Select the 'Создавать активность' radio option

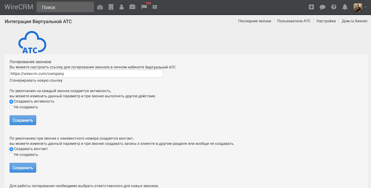tap(11, 102)
